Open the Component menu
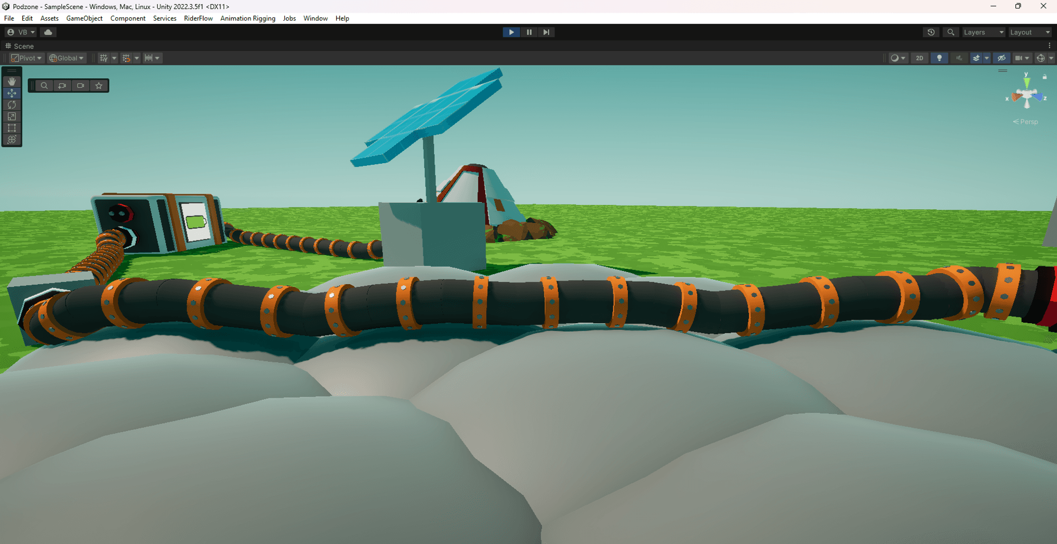The width and height of the screenshot is (1057, 544). [x=128, y=18]
